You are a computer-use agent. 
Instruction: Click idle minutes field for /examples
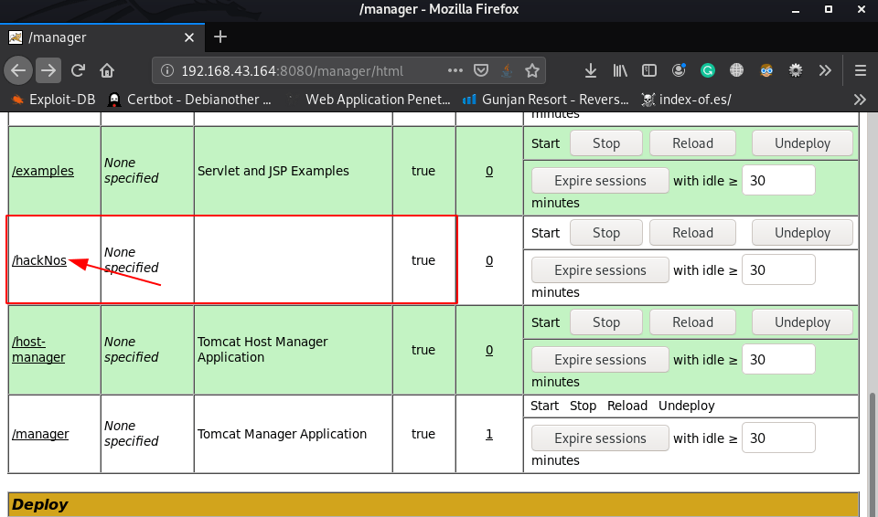(778, 180)
